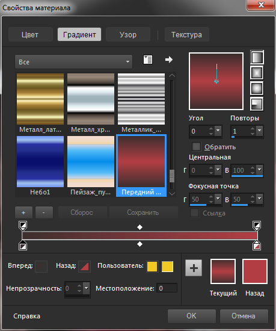Image resolution: width=276 pixels, height=331 pixels.
Task: Select the left color marker below the gradient bar
Action: coord(23,246)
